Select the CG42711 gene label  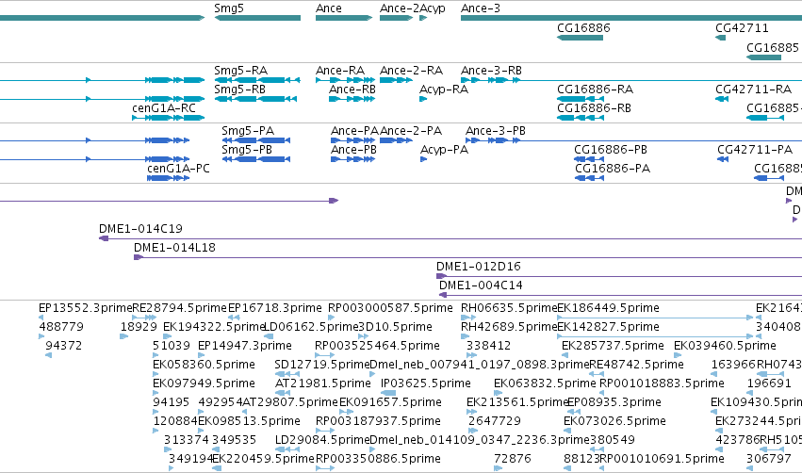click(x=742, y=28)
